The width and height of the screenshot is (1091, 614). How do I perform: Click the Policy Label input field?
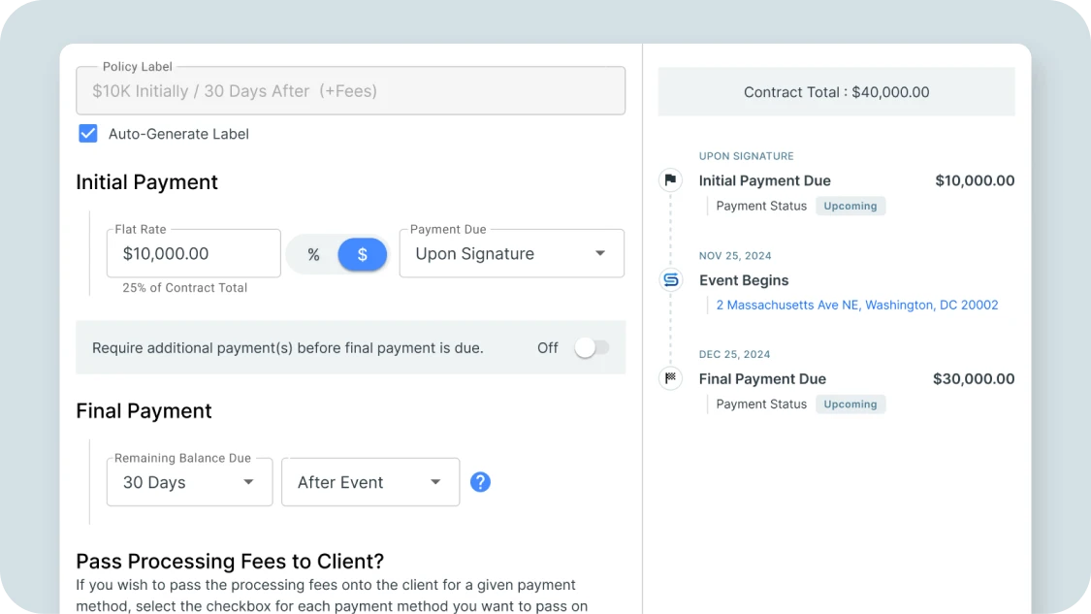coord(350,89)
